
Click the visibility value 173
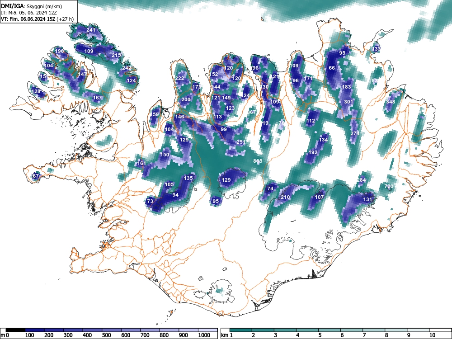(197, 86)
